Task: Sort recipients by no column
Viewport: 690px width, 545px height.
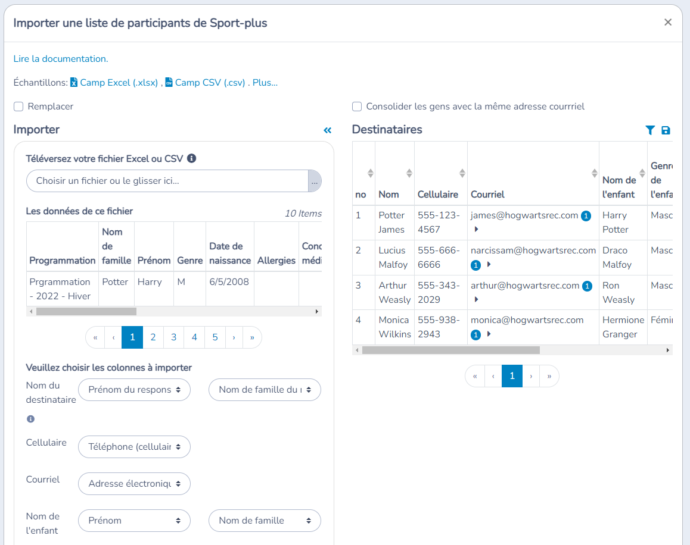Action: click(371, 173)
